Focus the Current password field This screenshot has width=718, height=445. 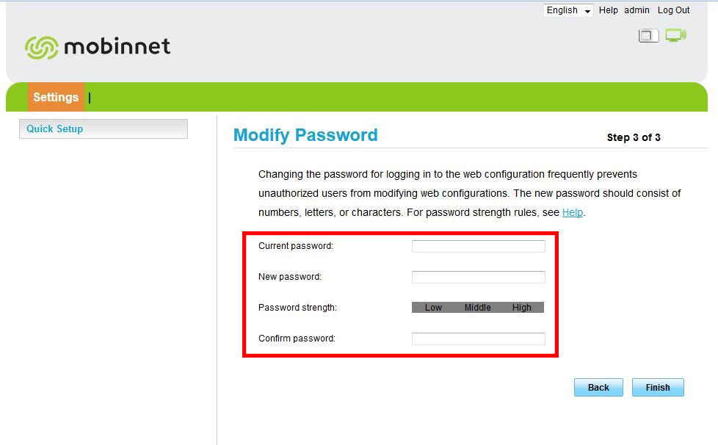click(x=478, y=246)
